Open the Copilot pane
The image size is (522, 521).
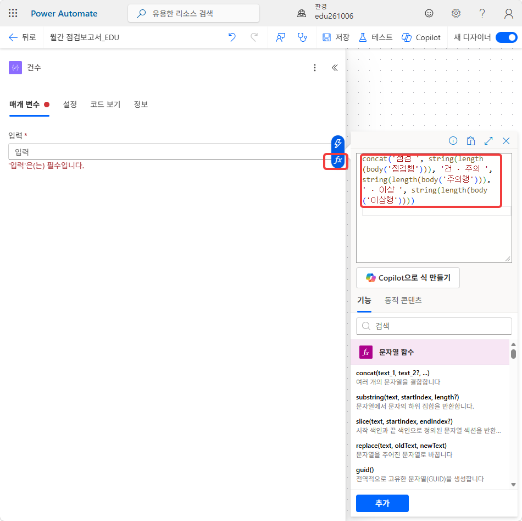pyautogui.click(x=421, y=37)
